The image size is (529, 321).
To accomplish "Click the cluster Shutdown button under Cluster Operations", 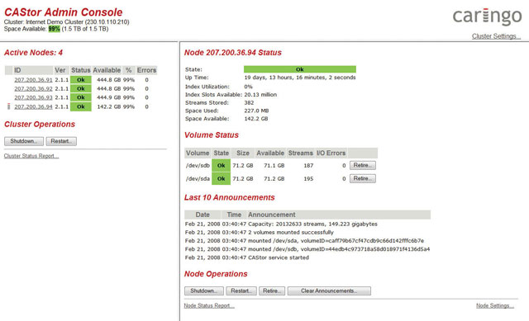I will 24,141.
